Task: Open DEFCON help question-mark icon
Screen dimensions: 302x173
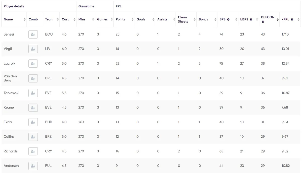Action: pos(263,22)
